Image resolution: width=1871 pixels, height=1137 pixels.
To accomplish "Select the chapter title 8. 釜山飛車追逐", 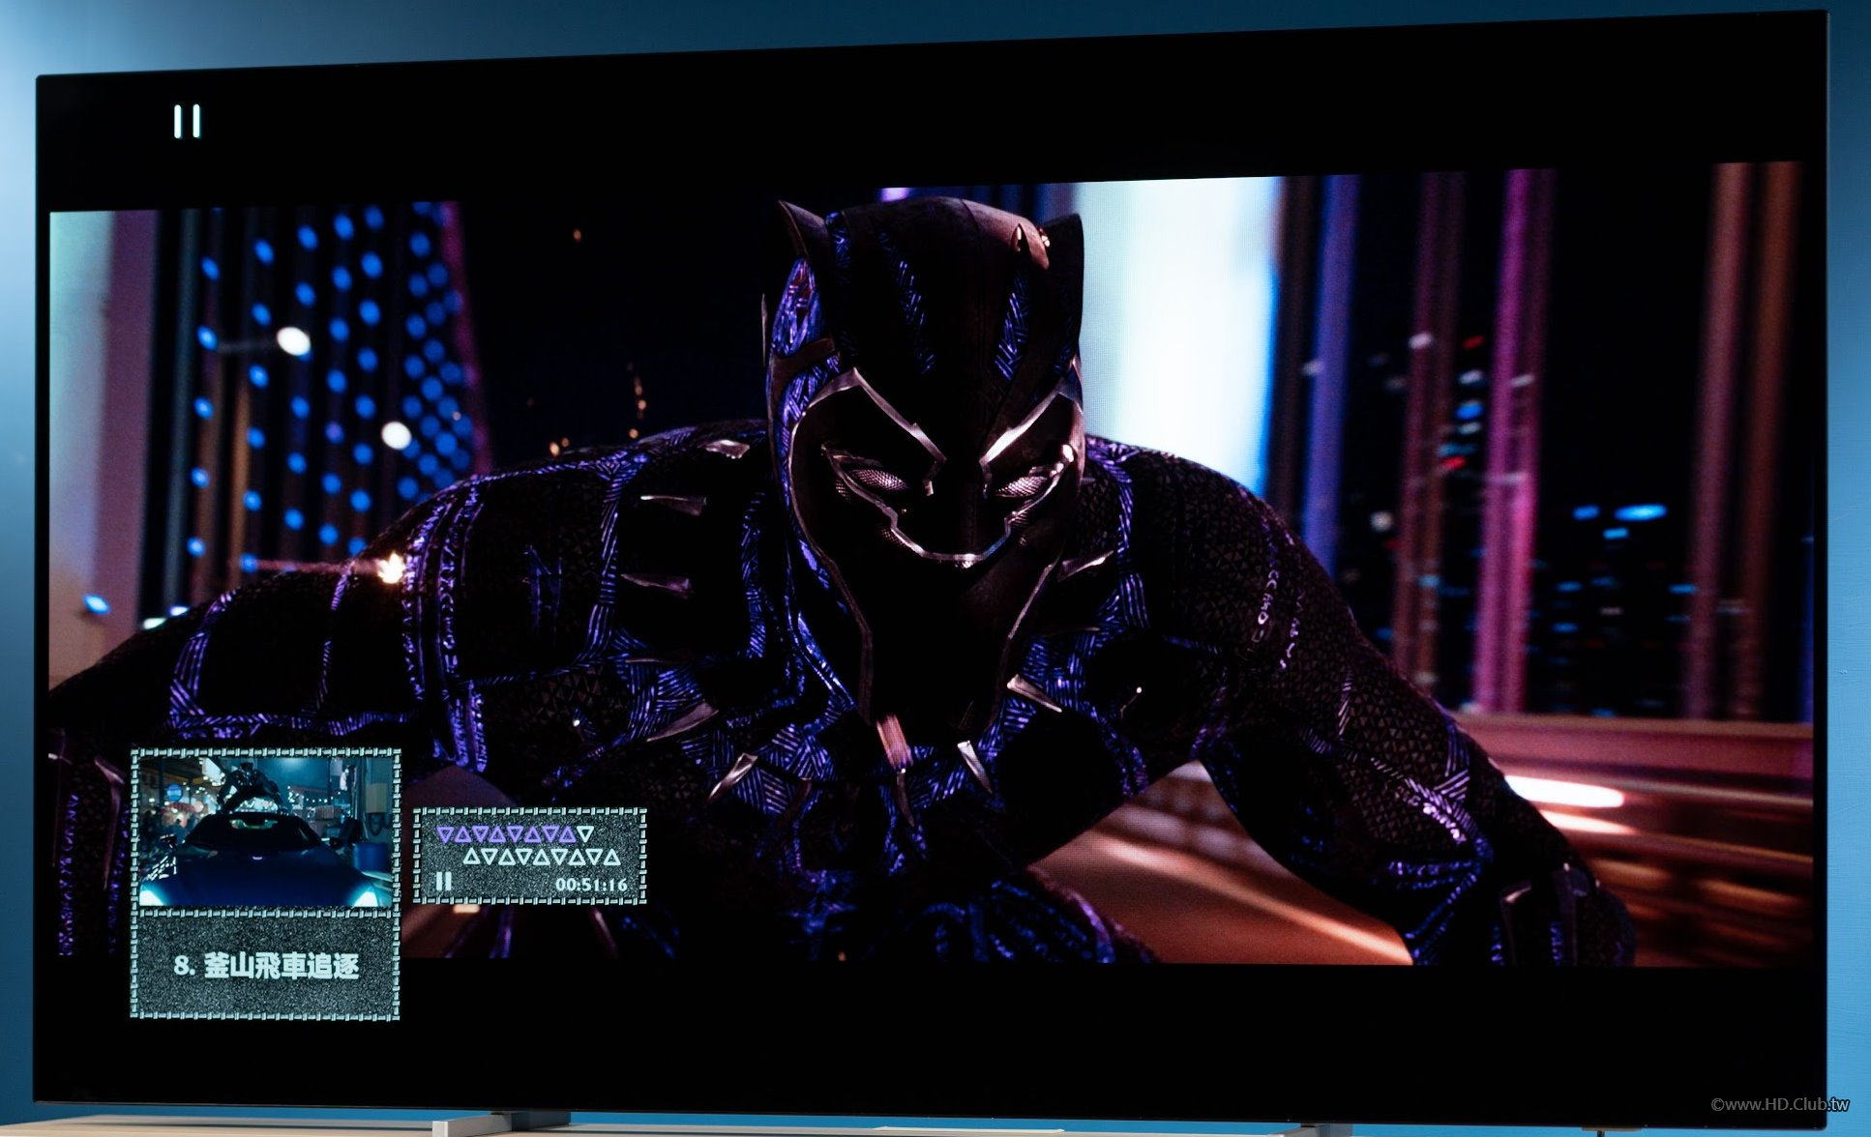I will tap(266, 965).
